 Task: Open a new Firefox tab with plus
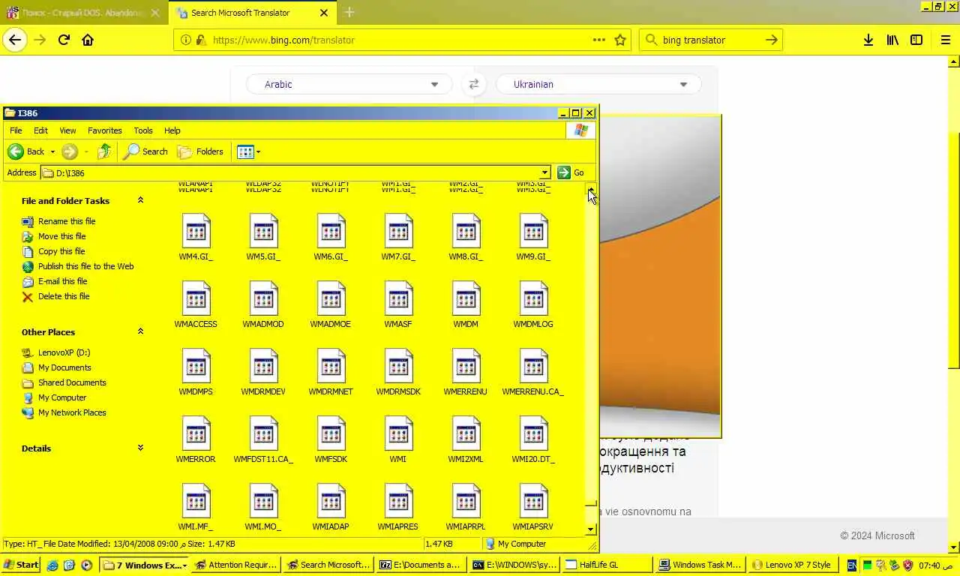(x=349, y=13)
